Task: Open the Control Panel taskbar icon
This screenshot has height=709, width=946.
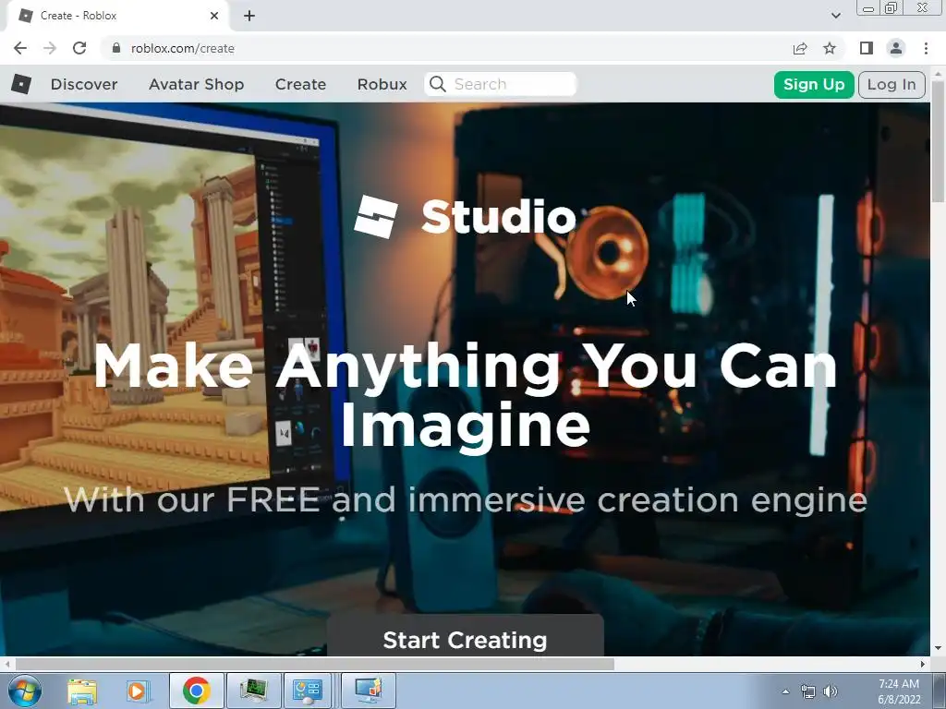Action: tap(309, 691)
